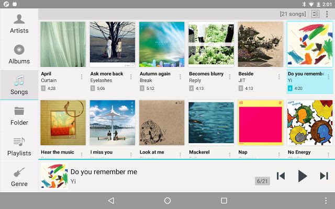335x209 pixels.
Task: Open options menu for Beside
Action: [279, 77]
